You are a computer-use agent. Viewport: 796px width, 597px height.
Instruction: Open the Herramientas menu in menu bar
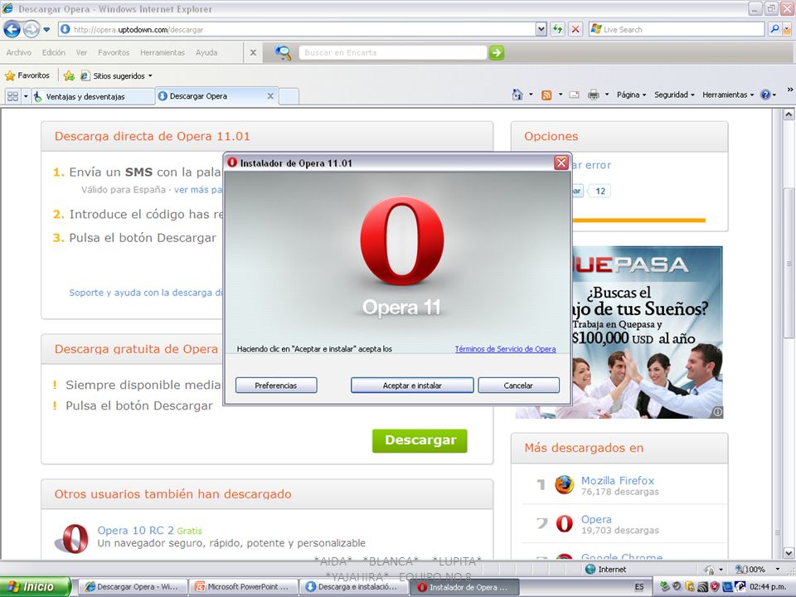point(163,52)
